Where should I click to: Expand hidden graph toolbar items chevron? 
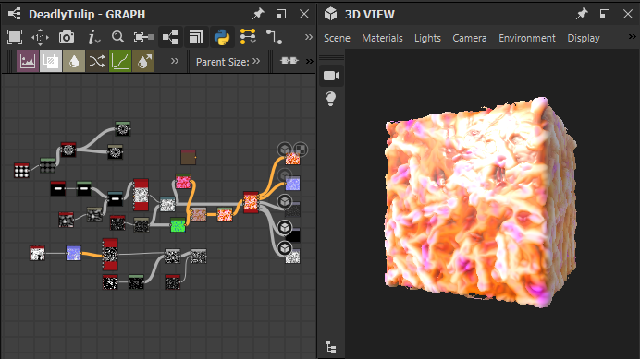tap(309, 37)
